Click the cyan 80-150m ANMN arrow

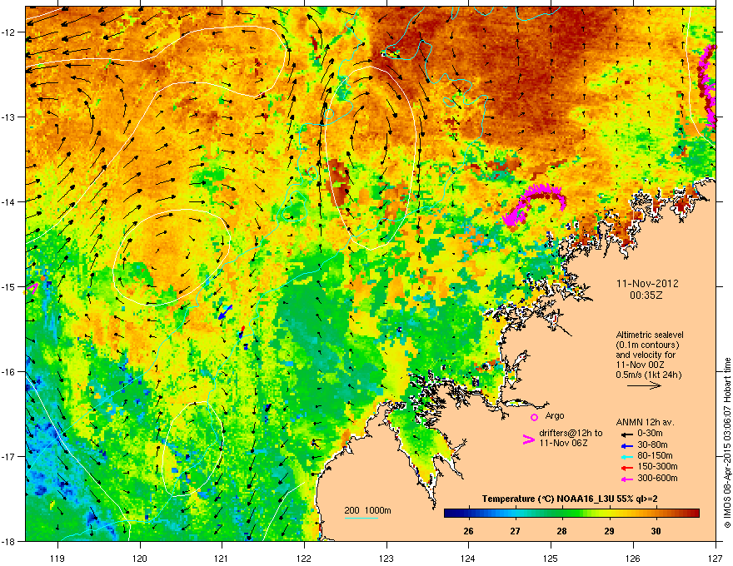[627, 456]
